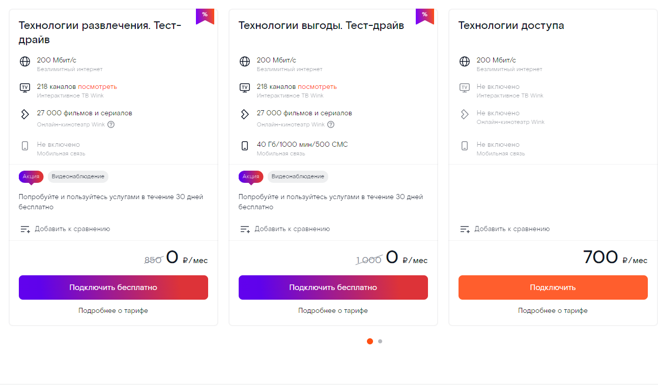Screen dimensions: 658x385
Task: Open Подробнее о тарифе for Технологии развлечения
Action: 113,310
